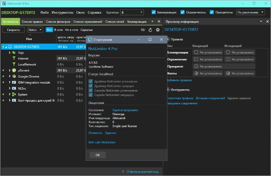271x176 pixels.
Task: Select incoming Блокировщик rule radio button
Action: (196, 52)
